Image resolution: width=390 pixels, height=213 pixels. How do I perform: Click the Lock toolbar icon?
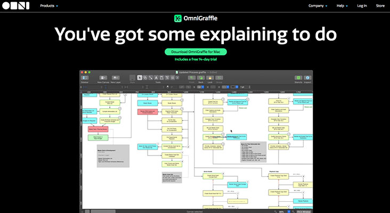click(x=210, y=78)
